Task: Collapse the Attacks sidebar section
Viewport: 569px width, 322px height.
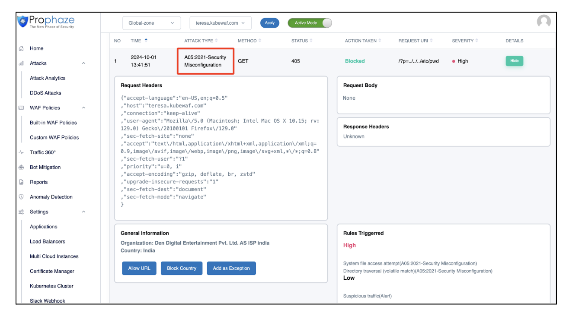Action: [83, 63]
